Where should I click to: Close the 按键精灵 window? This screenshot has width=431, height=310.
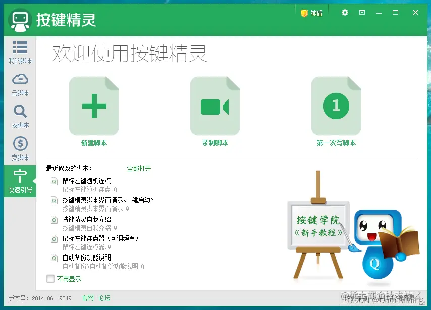click(x=415, y=13)
